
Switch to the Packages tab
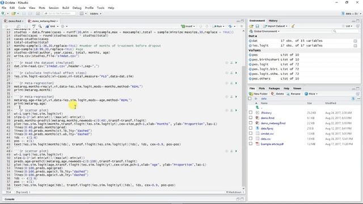pyautogui.click(x=274, y=88)
